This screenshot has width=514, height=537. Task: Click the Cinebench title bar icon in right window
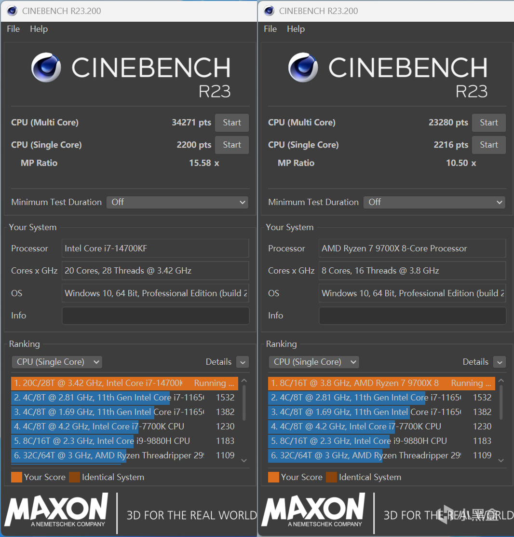point(269,11)
